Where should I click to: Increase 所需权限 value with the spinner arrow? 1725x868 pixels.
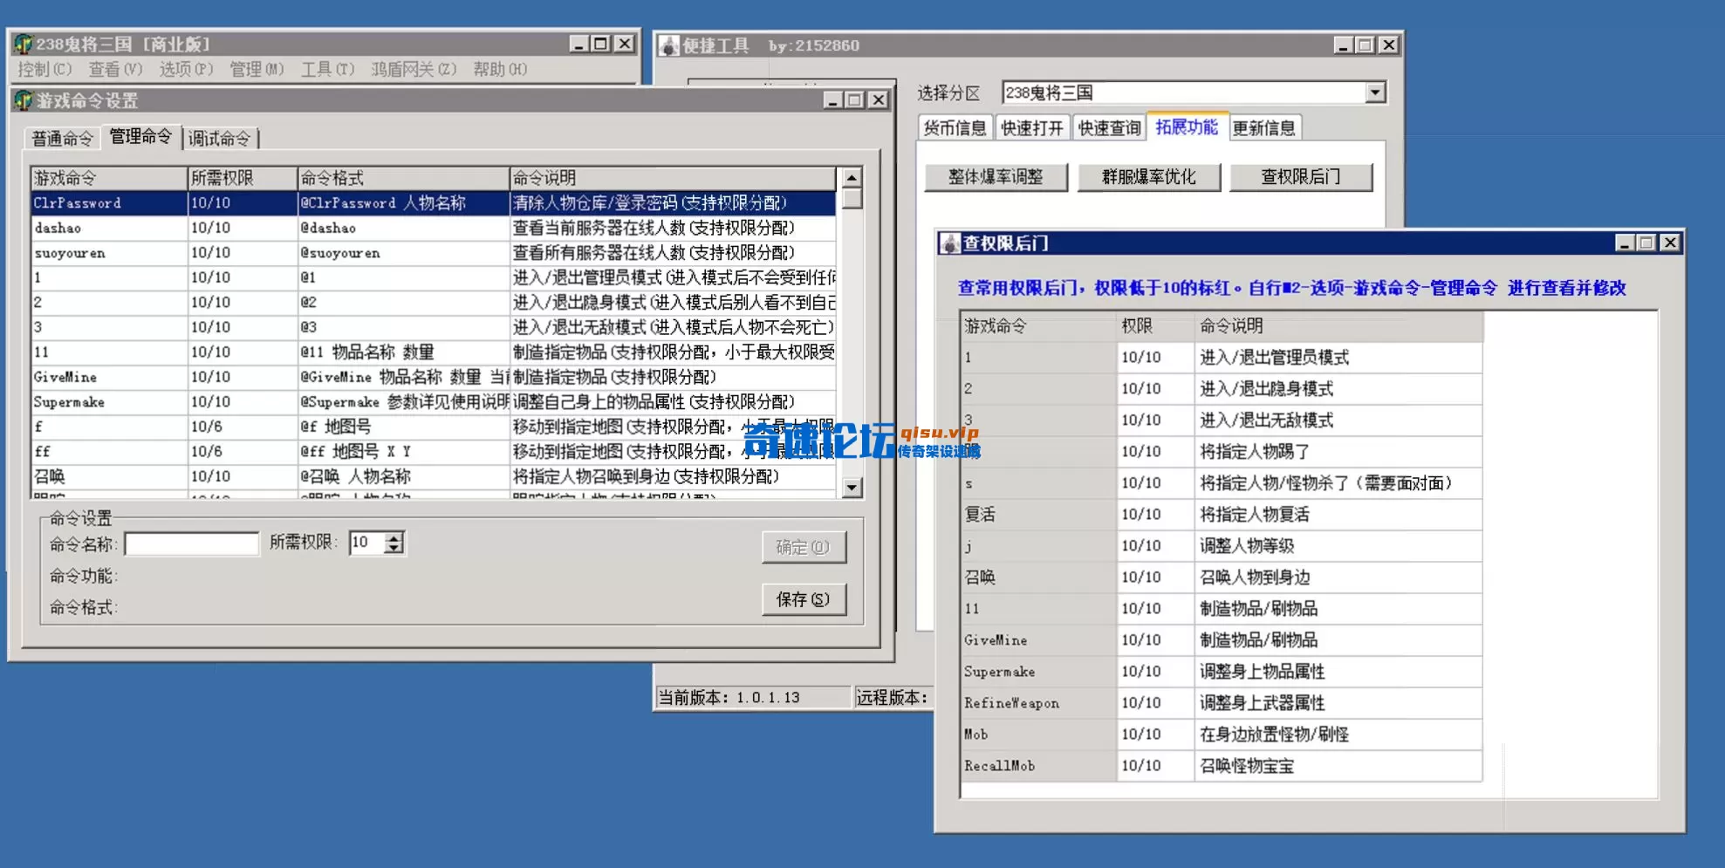[394, 537]
